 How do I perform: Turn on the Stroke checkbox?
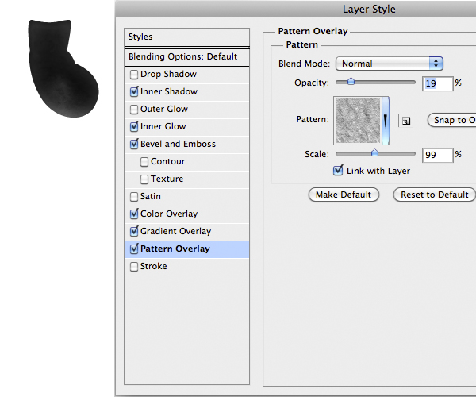pos(133,267)
